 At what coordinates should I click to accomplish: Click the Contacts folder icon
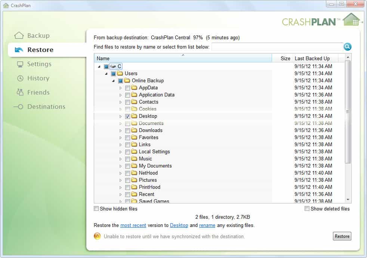[x=134, y=102]
